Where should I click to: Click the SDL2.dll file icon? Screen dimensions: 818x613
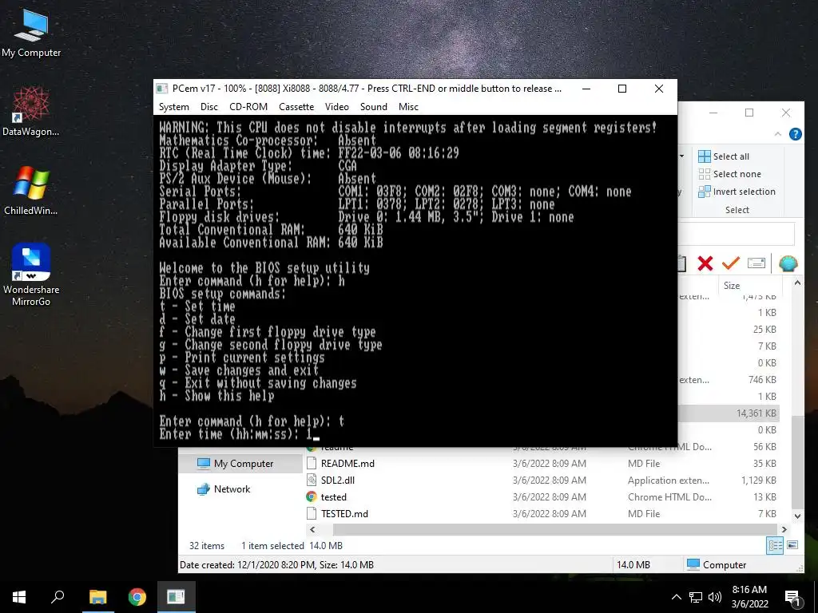(312, 480)
